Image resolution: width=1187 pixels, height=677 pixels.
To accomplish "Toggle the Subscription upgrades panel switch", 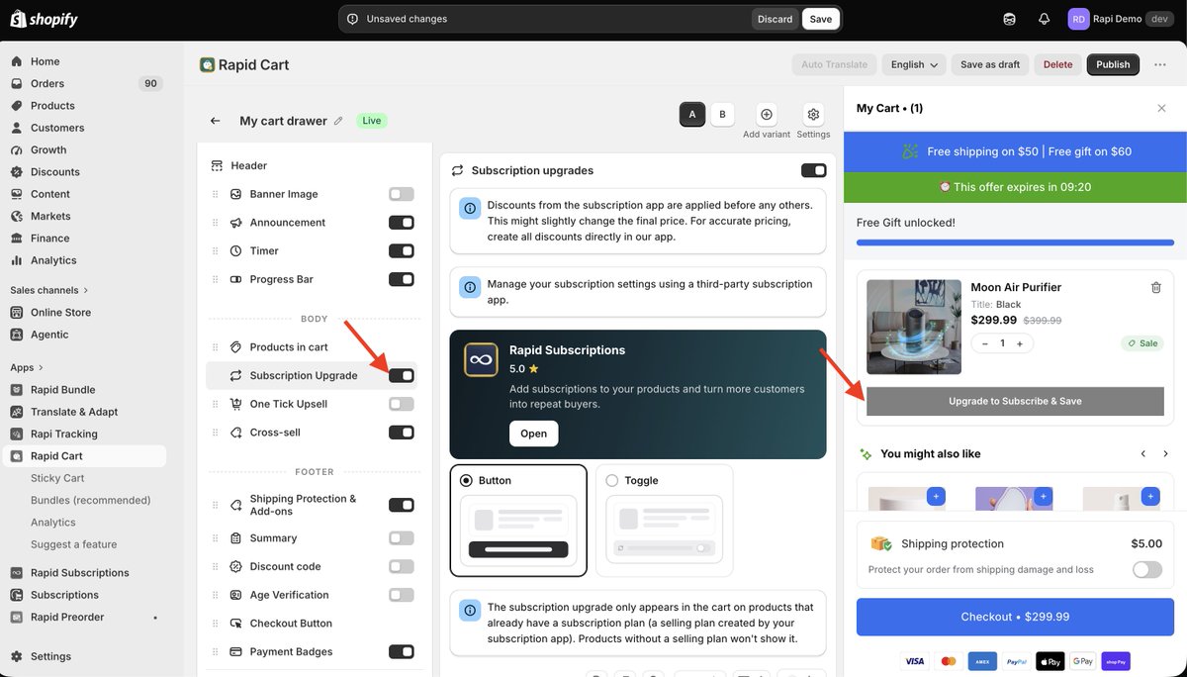I will coord(813,170).
